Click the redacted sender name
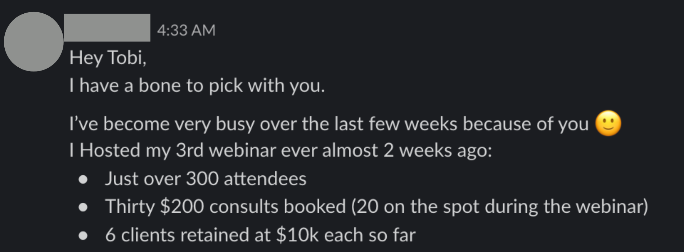684x252 pixels. (107, 27)
